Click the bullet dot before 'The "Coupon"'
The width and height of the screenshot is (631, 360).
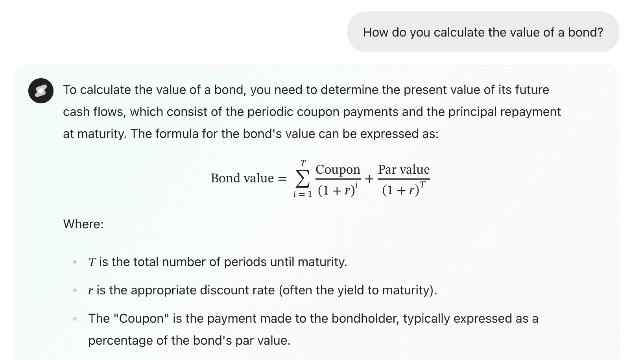tap(75, 319)
